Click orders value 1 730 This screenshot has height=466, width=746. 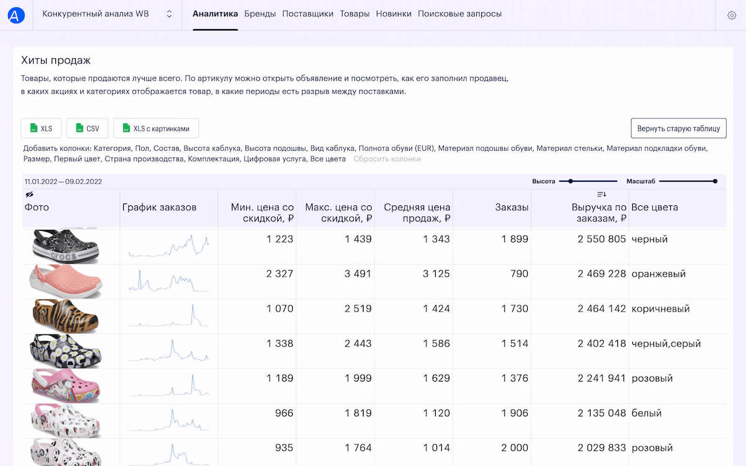click(x=514, y=308)
